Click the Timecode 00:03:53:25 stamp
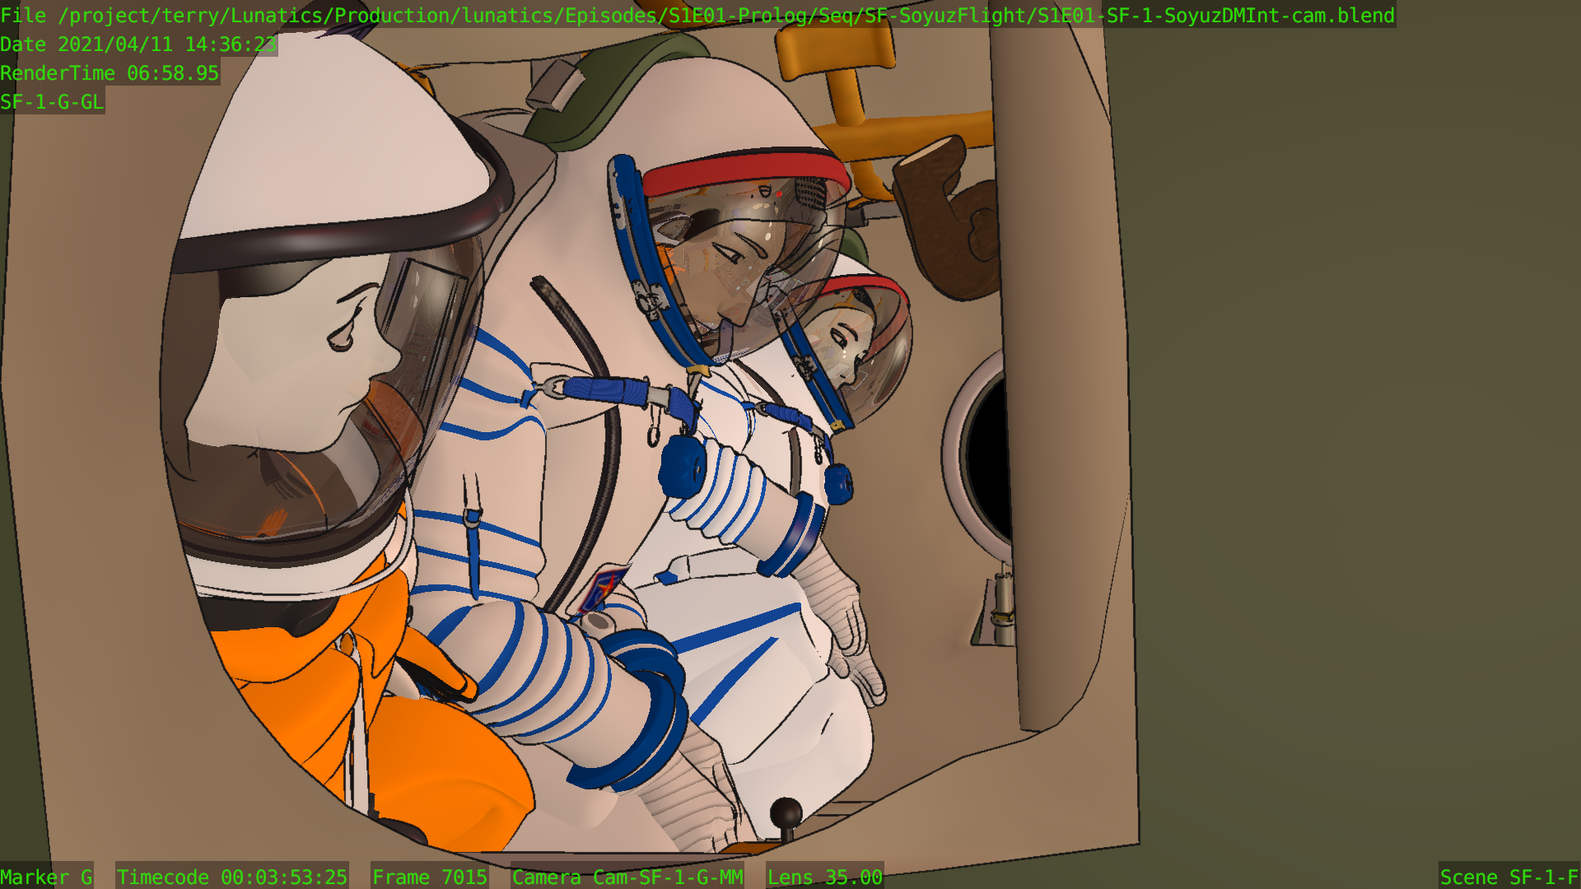1581x889 pixels. (x=231, y=877)
